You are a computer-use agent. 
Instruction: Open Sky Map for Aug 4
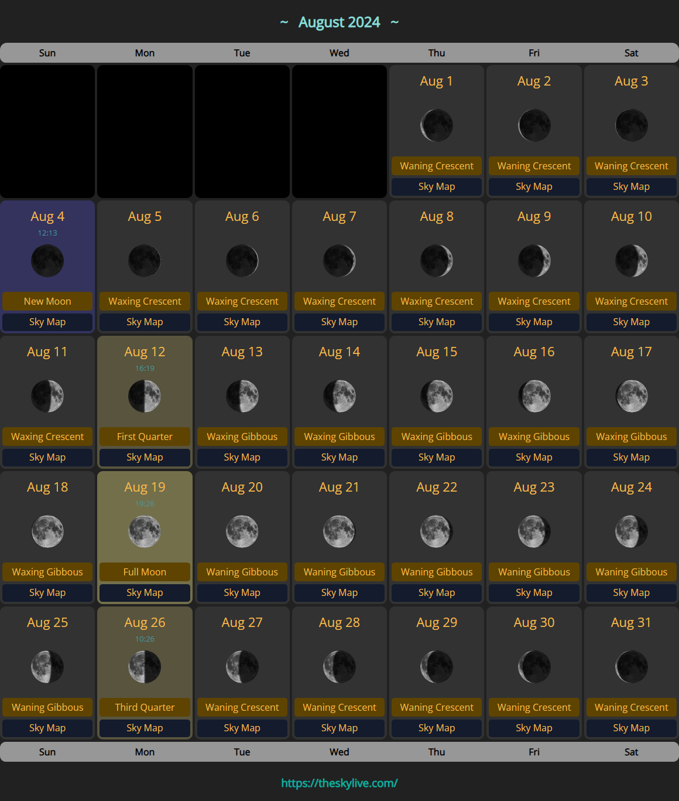(x=47, y=322)
